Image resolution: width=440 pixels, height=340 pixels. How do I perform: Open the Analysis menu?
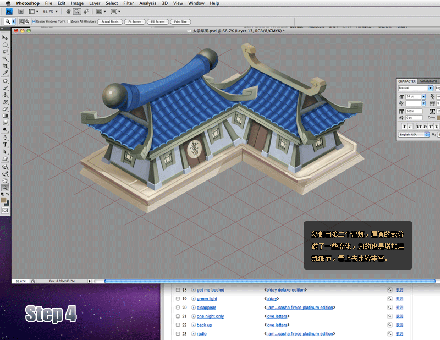147,3
